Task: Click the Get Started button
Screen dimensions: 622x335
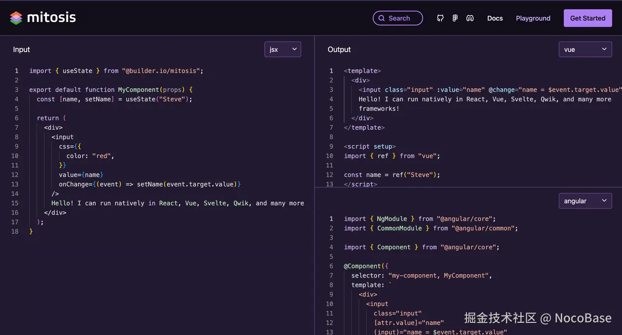Action: pos(587,18)
